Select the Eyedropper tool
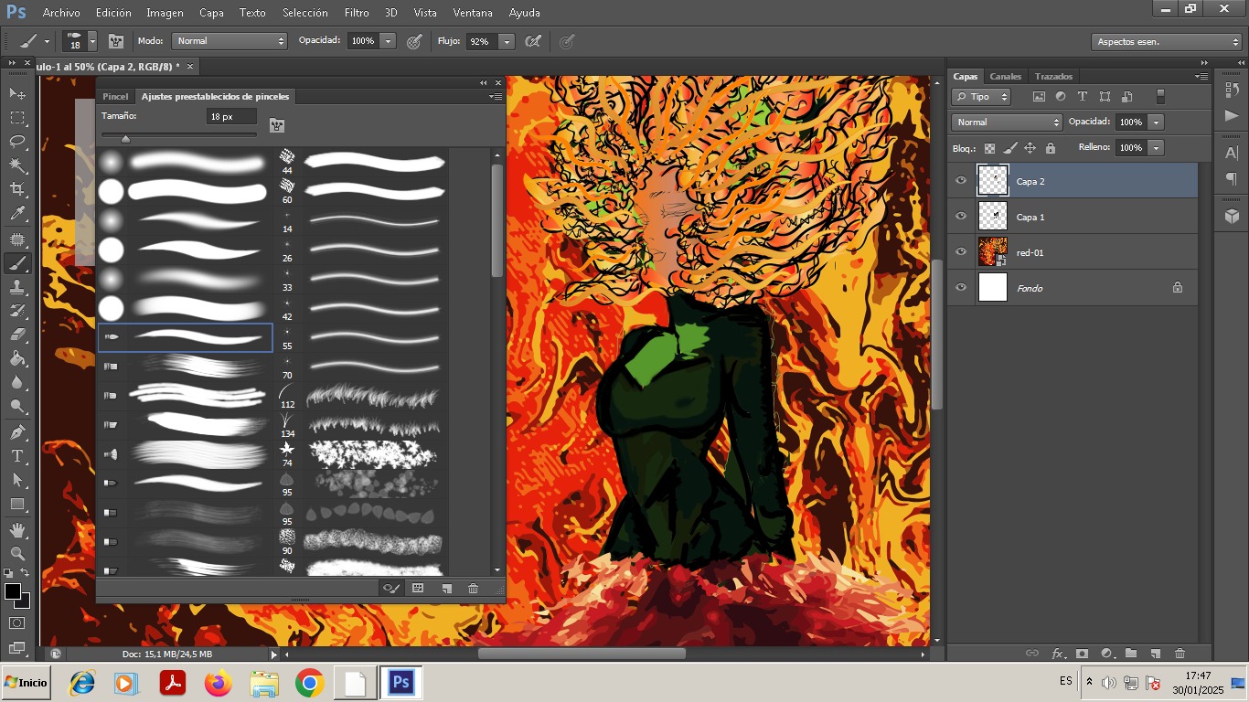Image resolution: width=1249 pixels, height=702 pixels. click(x=17, y=214)
